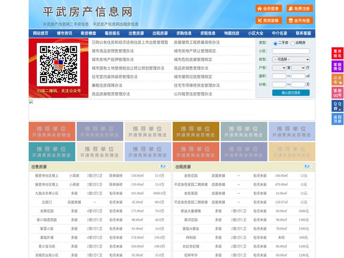
Task: Open 求租信息 in the navigation bar
Action: [208, 33]
